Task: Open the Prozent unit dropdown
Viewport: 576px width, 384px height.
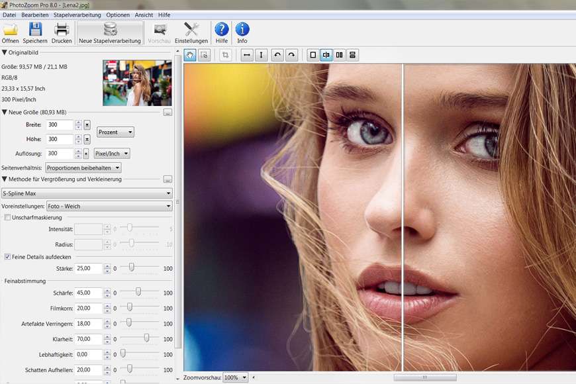Action: (x=115, y=132)
